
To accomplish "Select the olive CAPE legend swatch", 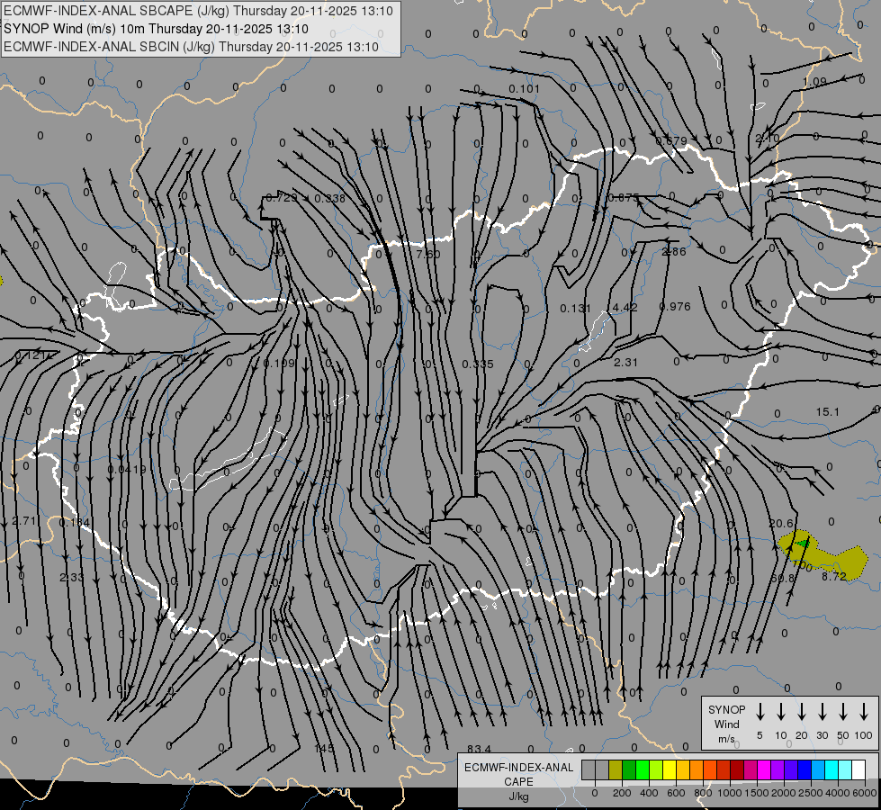I will 616,769.
